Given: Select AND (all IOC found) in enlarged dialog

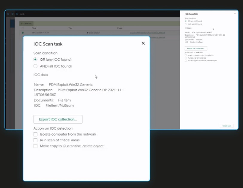Looking at the screenshot, I should click(x=36, y=66).
